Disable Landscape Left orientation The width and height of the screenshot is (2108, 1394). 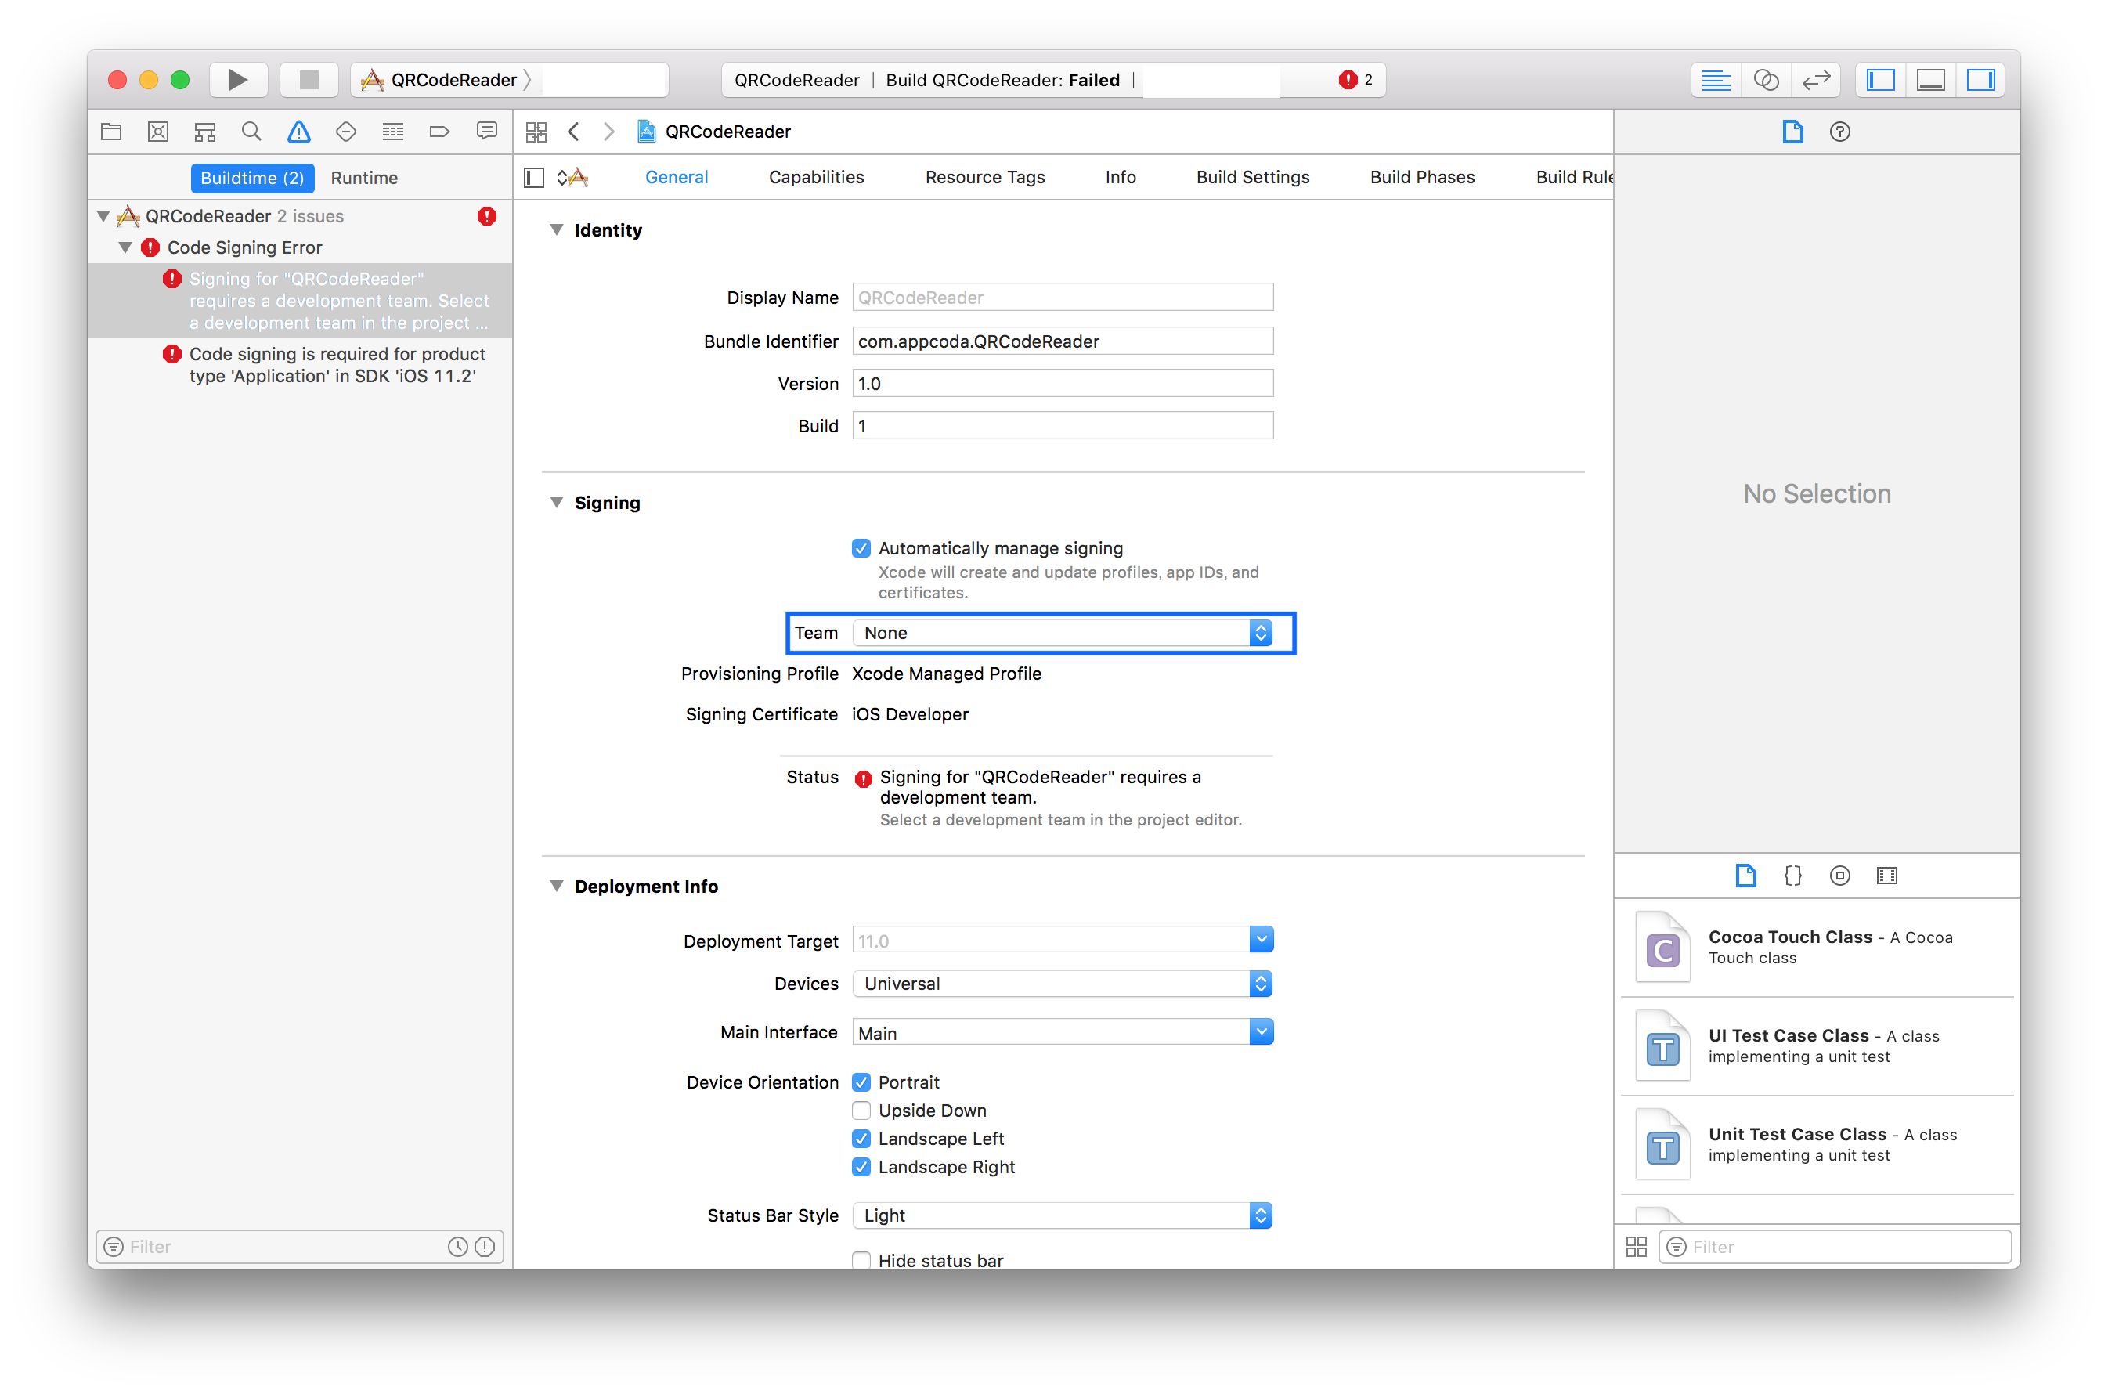[861, 1138]
